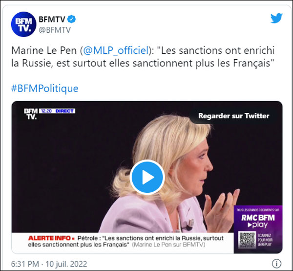The width and height of the screenshot is (293, 271).
Task: Click the 10 juil. 2022 date
Action: coord(66,264)
